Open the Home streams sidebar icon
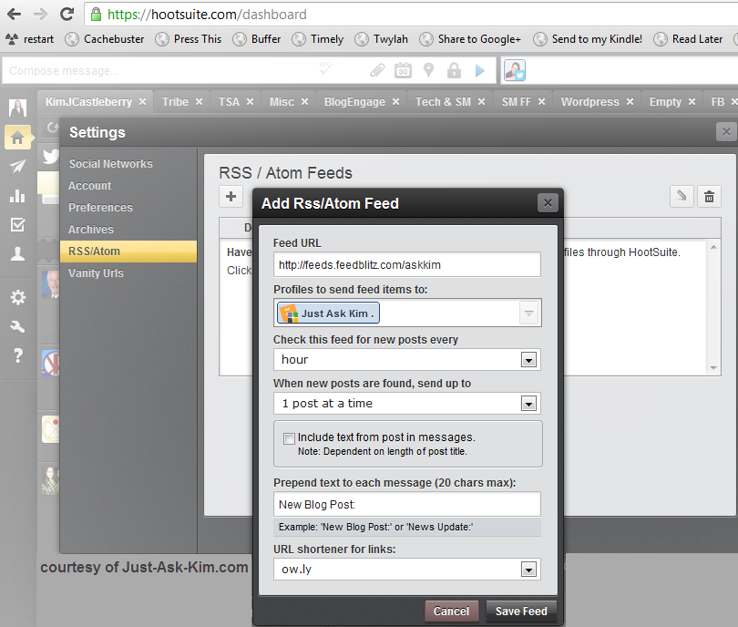Viewport: 738px width, 627px height. tap(17, 138)
